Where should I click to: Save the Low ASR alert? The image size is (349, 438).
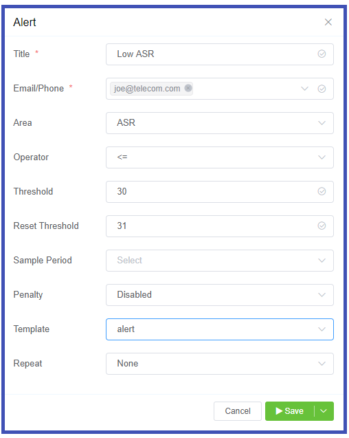pyautogui.click(x=289, y=411)
